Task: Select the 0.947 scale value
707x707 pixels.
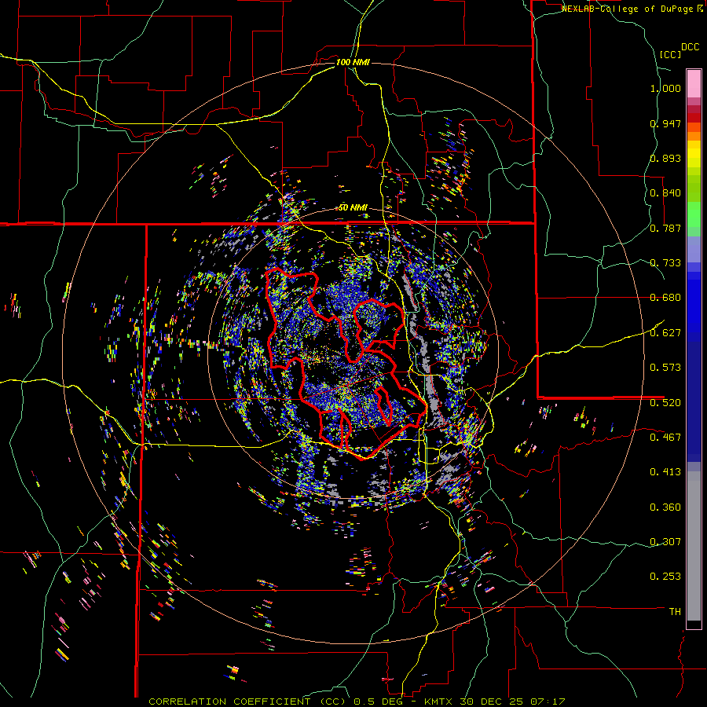Action: (x=665, y=123)
